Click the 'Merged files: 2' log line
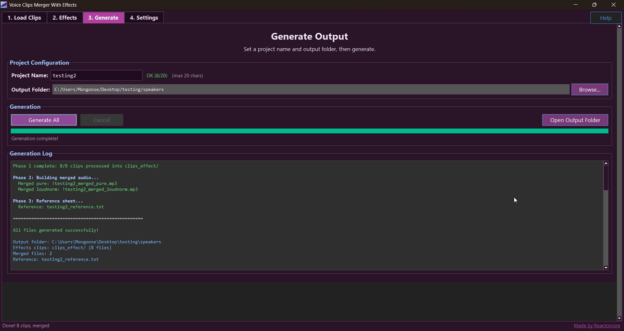The width and height of the screenshot is (624, 331). point(32,253)
